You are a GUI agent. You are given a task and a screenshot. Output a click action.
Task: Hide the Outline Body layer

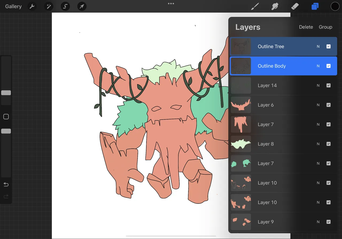coord(329,66)
